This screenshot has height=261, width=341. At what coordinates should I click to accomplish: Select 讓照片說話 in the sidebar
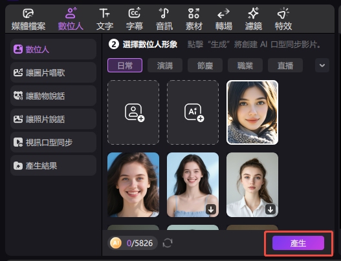point(53,119)
